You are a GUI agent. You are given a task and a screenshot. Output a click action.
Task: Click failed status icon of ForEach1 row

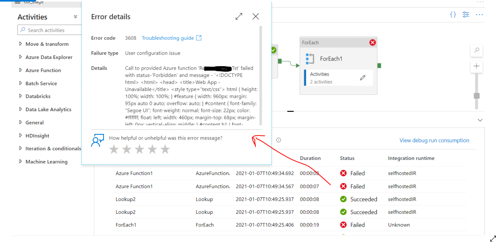343,225
